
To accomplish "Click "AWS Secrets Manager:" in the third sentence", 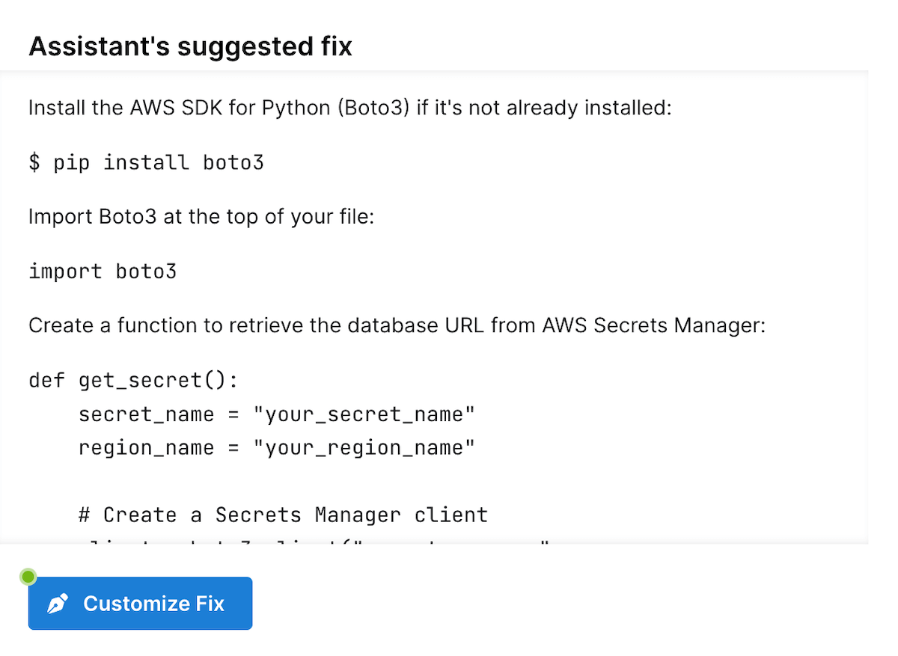I will point(654,326).
